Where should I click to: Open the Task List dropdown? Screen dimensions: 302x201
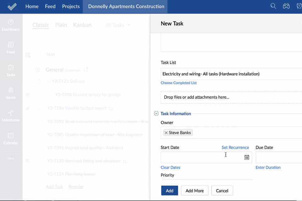(231, 74)
